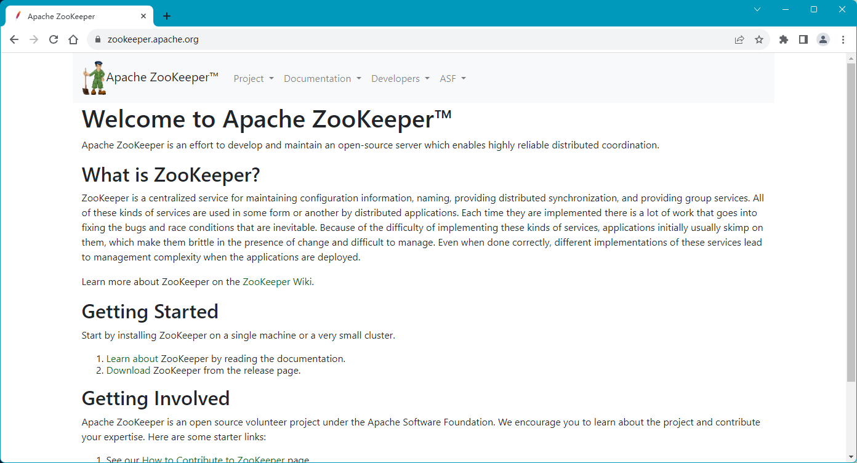Screen dimensions: 857x463
Task: Go to the browser Home page icon
Action: [73, 39]
